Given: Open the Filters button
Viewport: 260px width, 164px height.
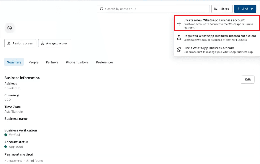Looking at the screenshot, I should pyautogui.click(x=222, y=9).
